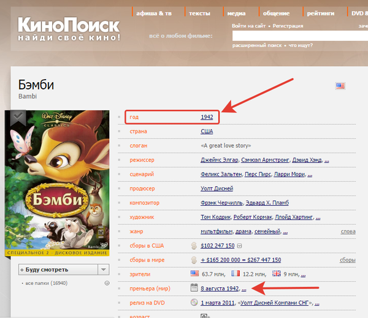Click the calendar icon in the премьера row
Image resolution: width=368 pixels, height=318 pixels.
[x=194, y=288]
